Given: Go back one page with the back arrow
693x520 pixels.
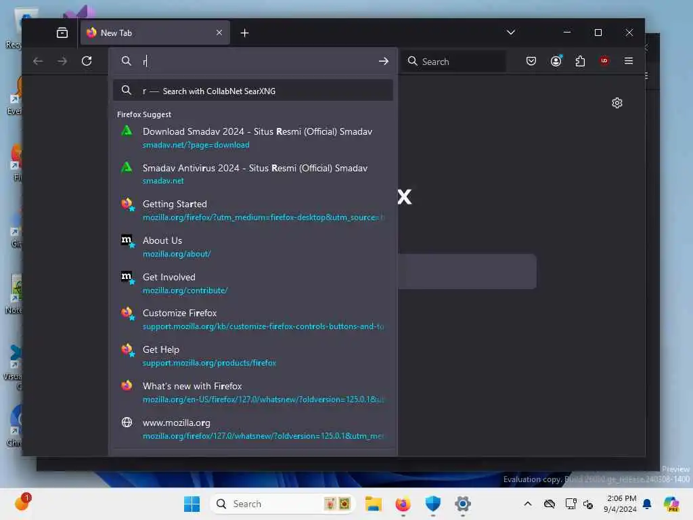Looking at the screenshot, I should (x=38, y=61).
